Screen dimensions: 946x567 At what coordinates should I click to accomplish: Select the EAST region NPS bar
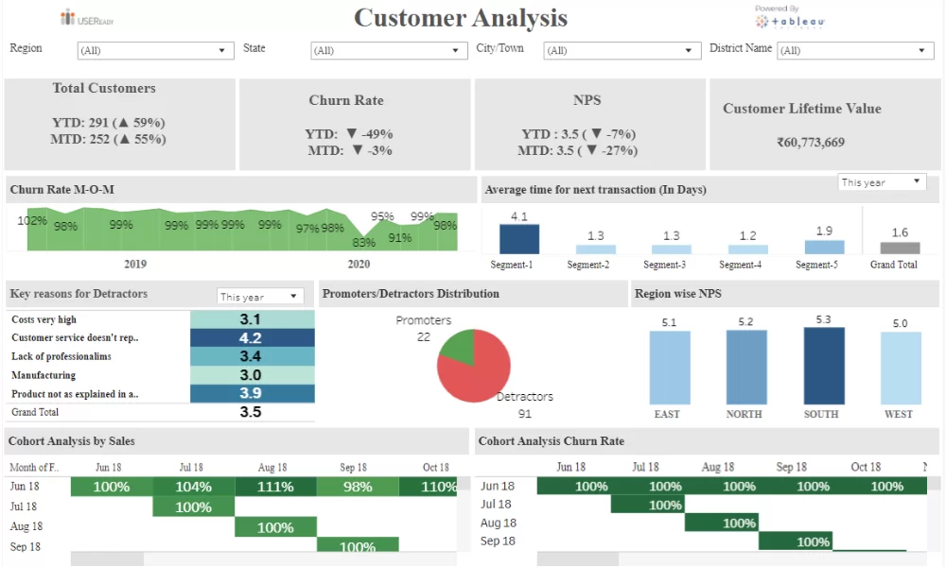coord(670,368)
